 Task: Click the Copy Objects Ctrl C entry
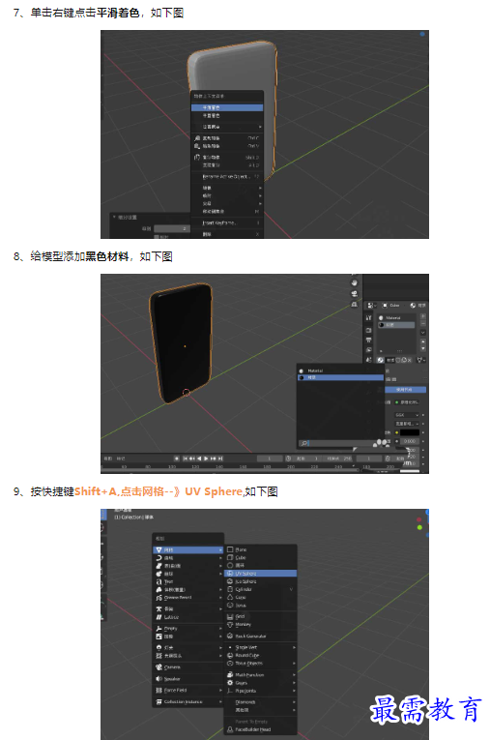[x=227, y=138]
